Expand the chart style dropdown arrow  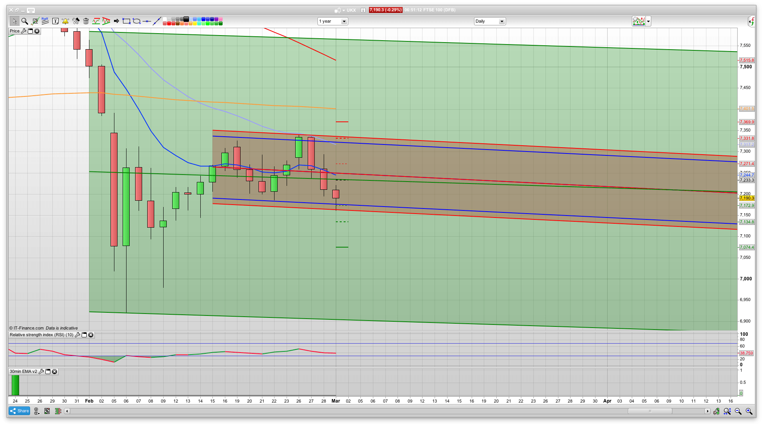(x=649, y=21)
